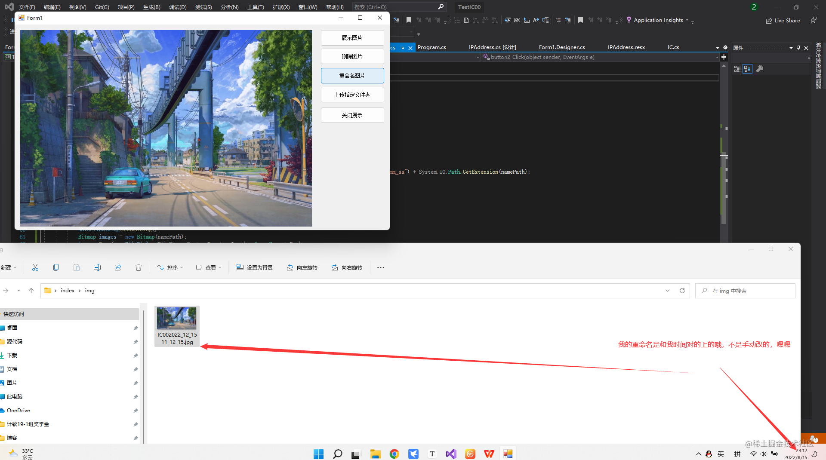Viewport: 826px width, 460px height.
Task: Open the volume control speaker in tray
Action: point(764,454)
